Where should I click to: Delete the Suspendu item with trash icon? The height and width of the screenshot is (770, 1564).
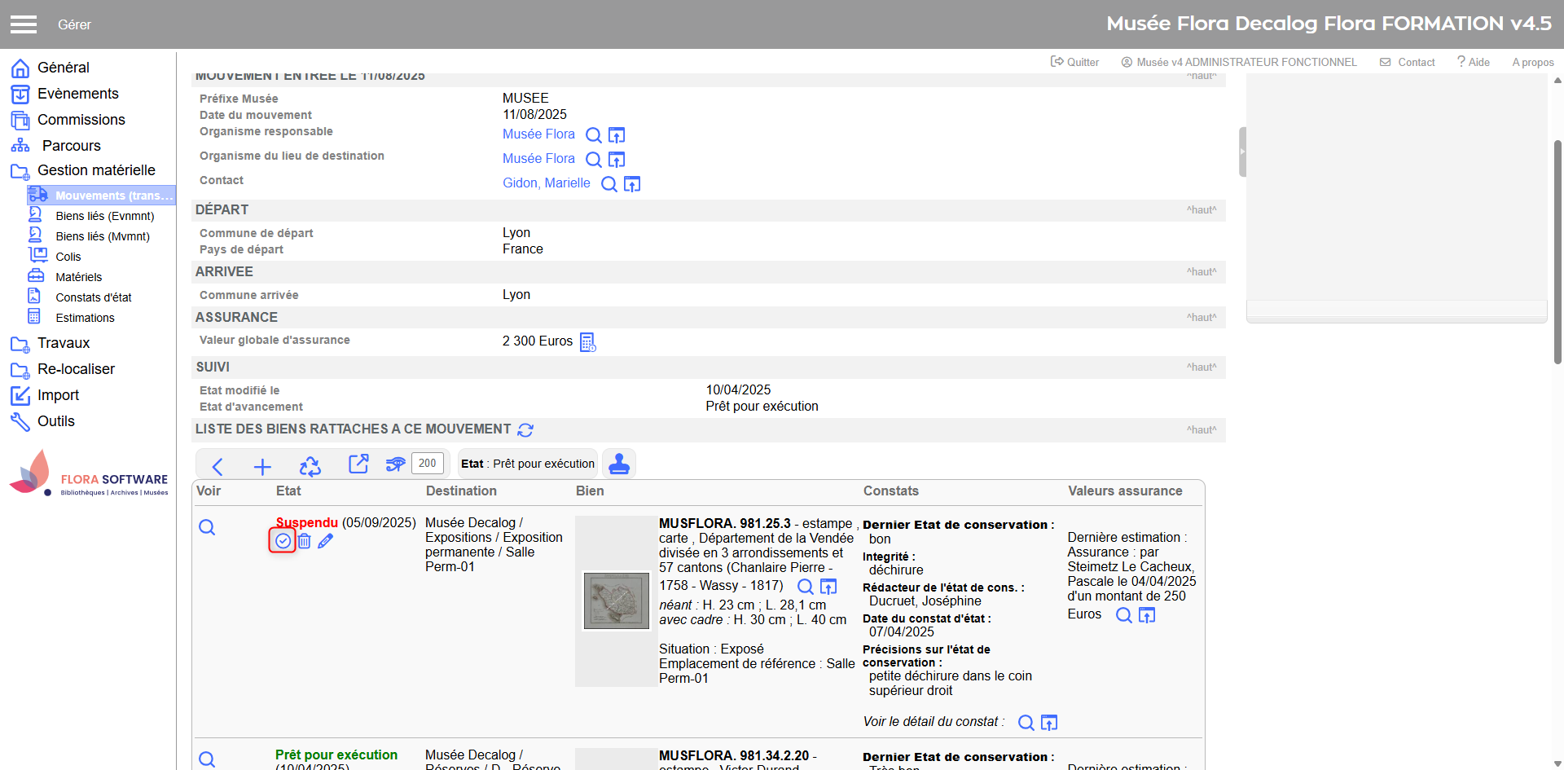pyautogui.click(x=304, y=541)
